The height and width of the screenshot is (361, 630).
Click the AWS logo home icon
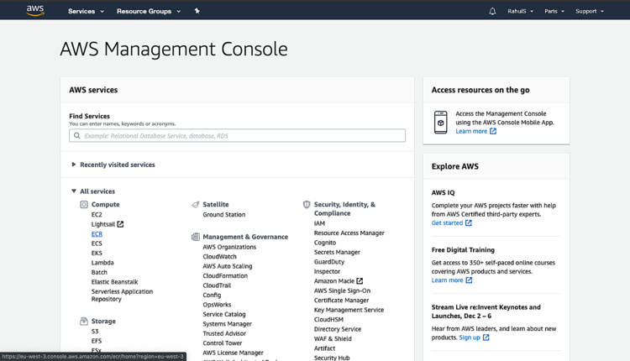(35, 10)
